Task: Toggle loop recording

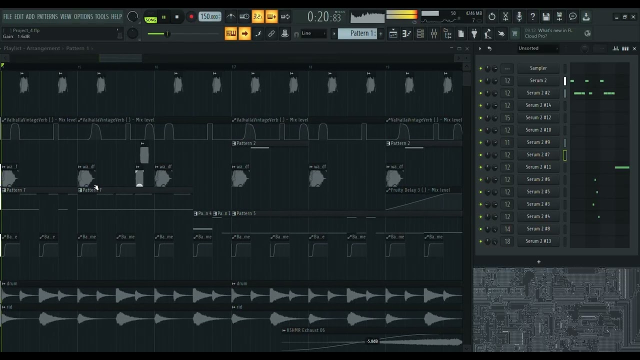Action: (x=285, y=16)
